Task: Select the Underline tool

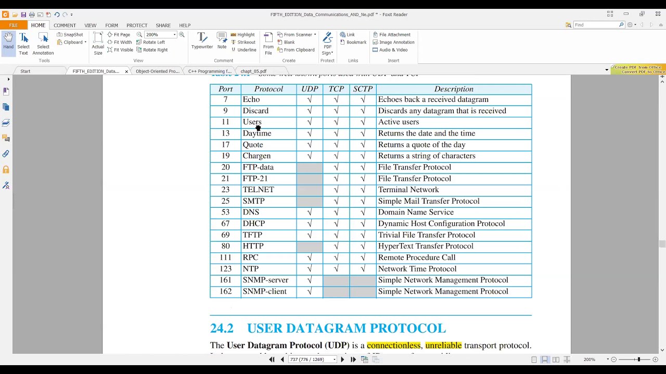Action: click(244, 50)
